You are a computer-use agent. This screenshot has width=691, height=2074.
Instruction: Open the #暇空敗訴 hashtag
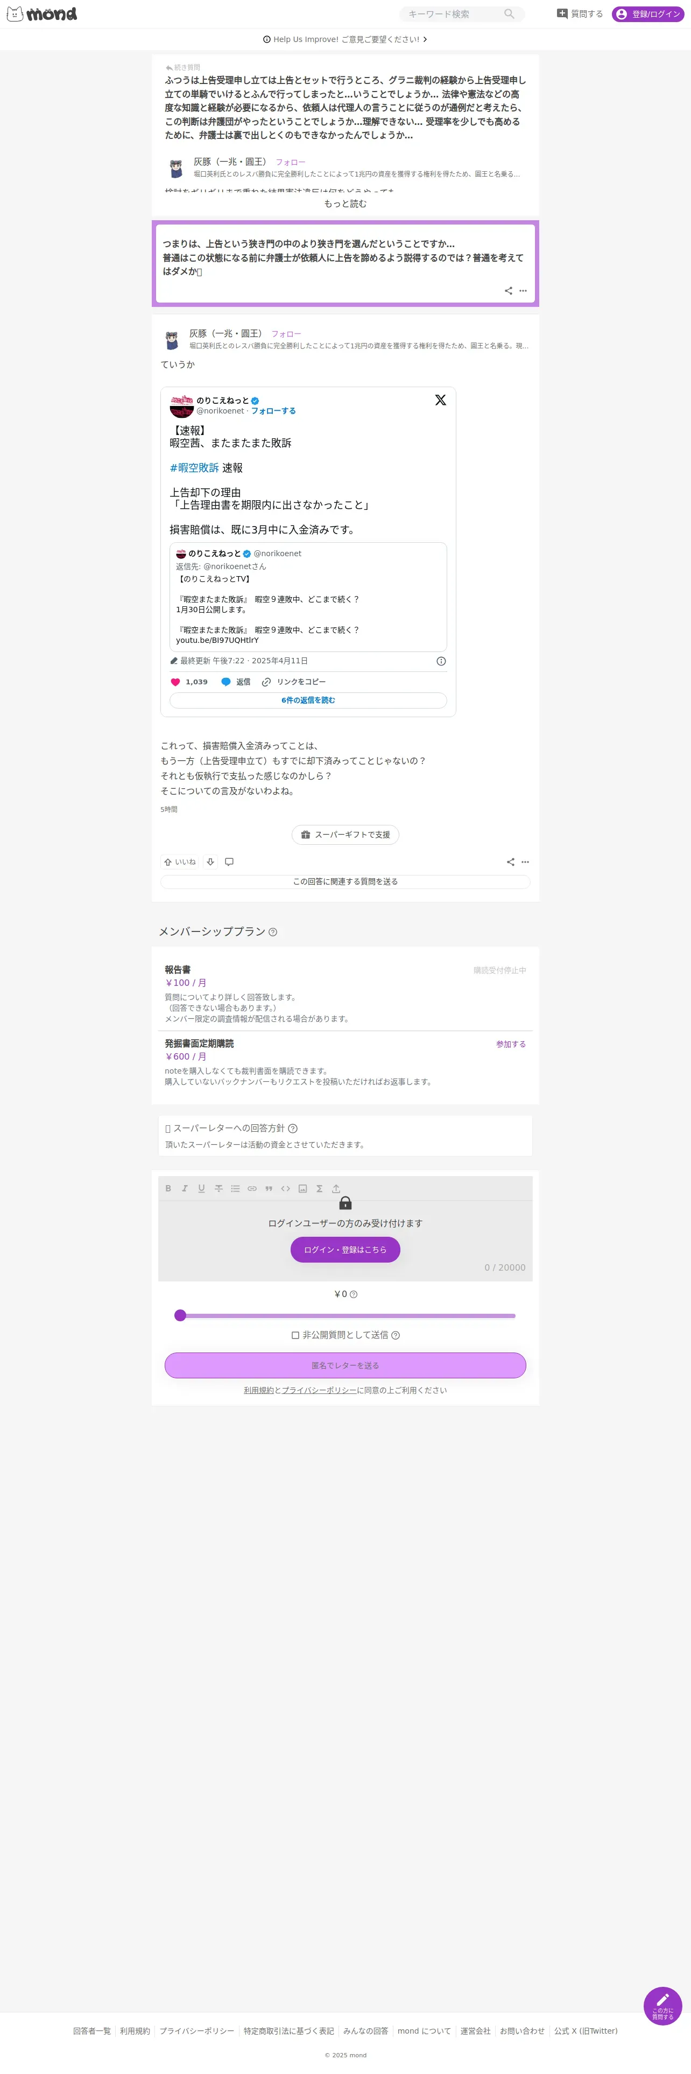(x=194, y=468)
